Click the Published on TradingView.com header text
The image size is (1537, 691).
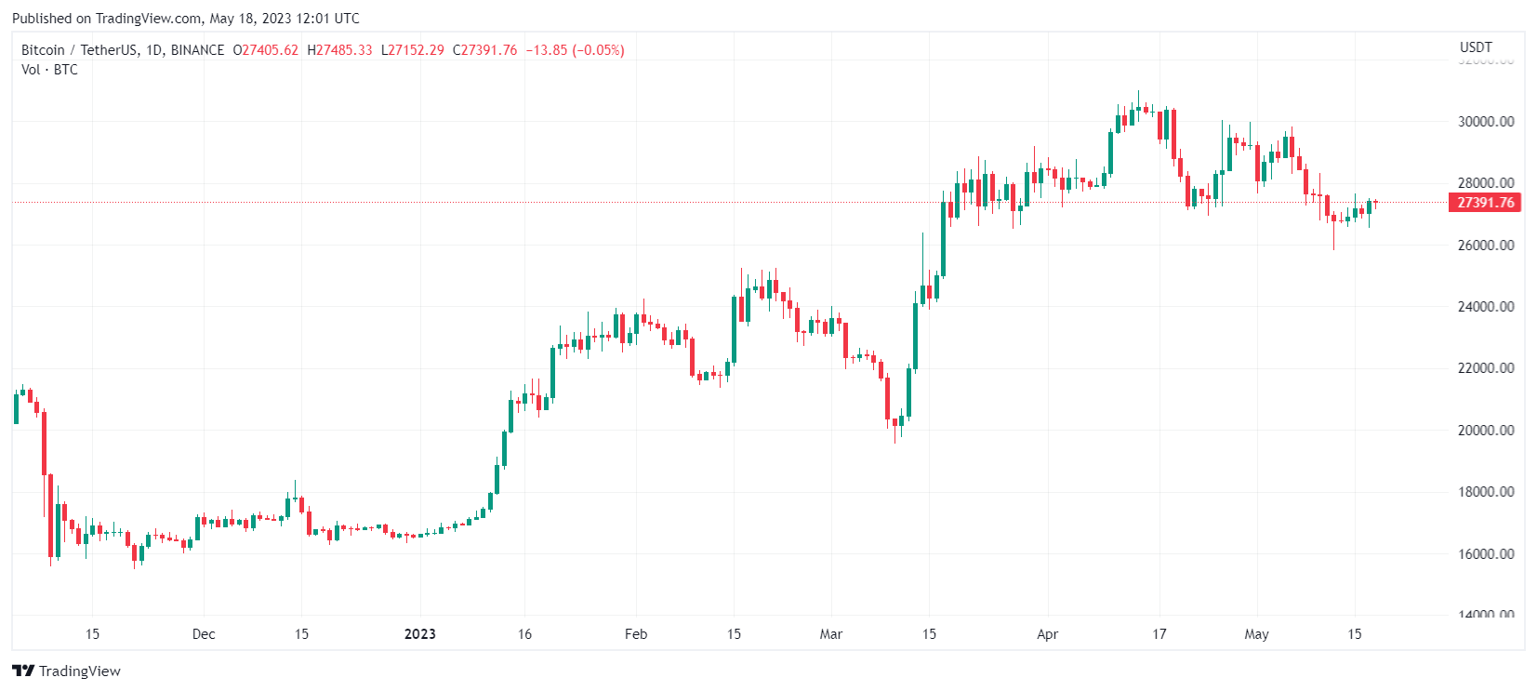[x=186, y=19]
